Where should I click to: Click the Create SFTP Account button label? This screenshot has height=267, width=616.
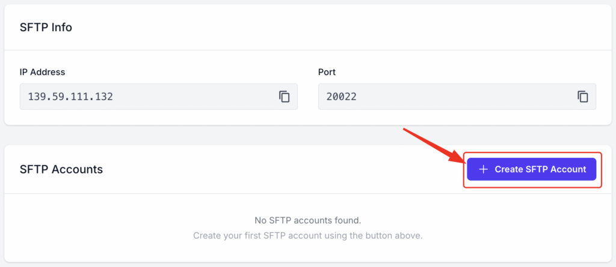coord(540,169)
